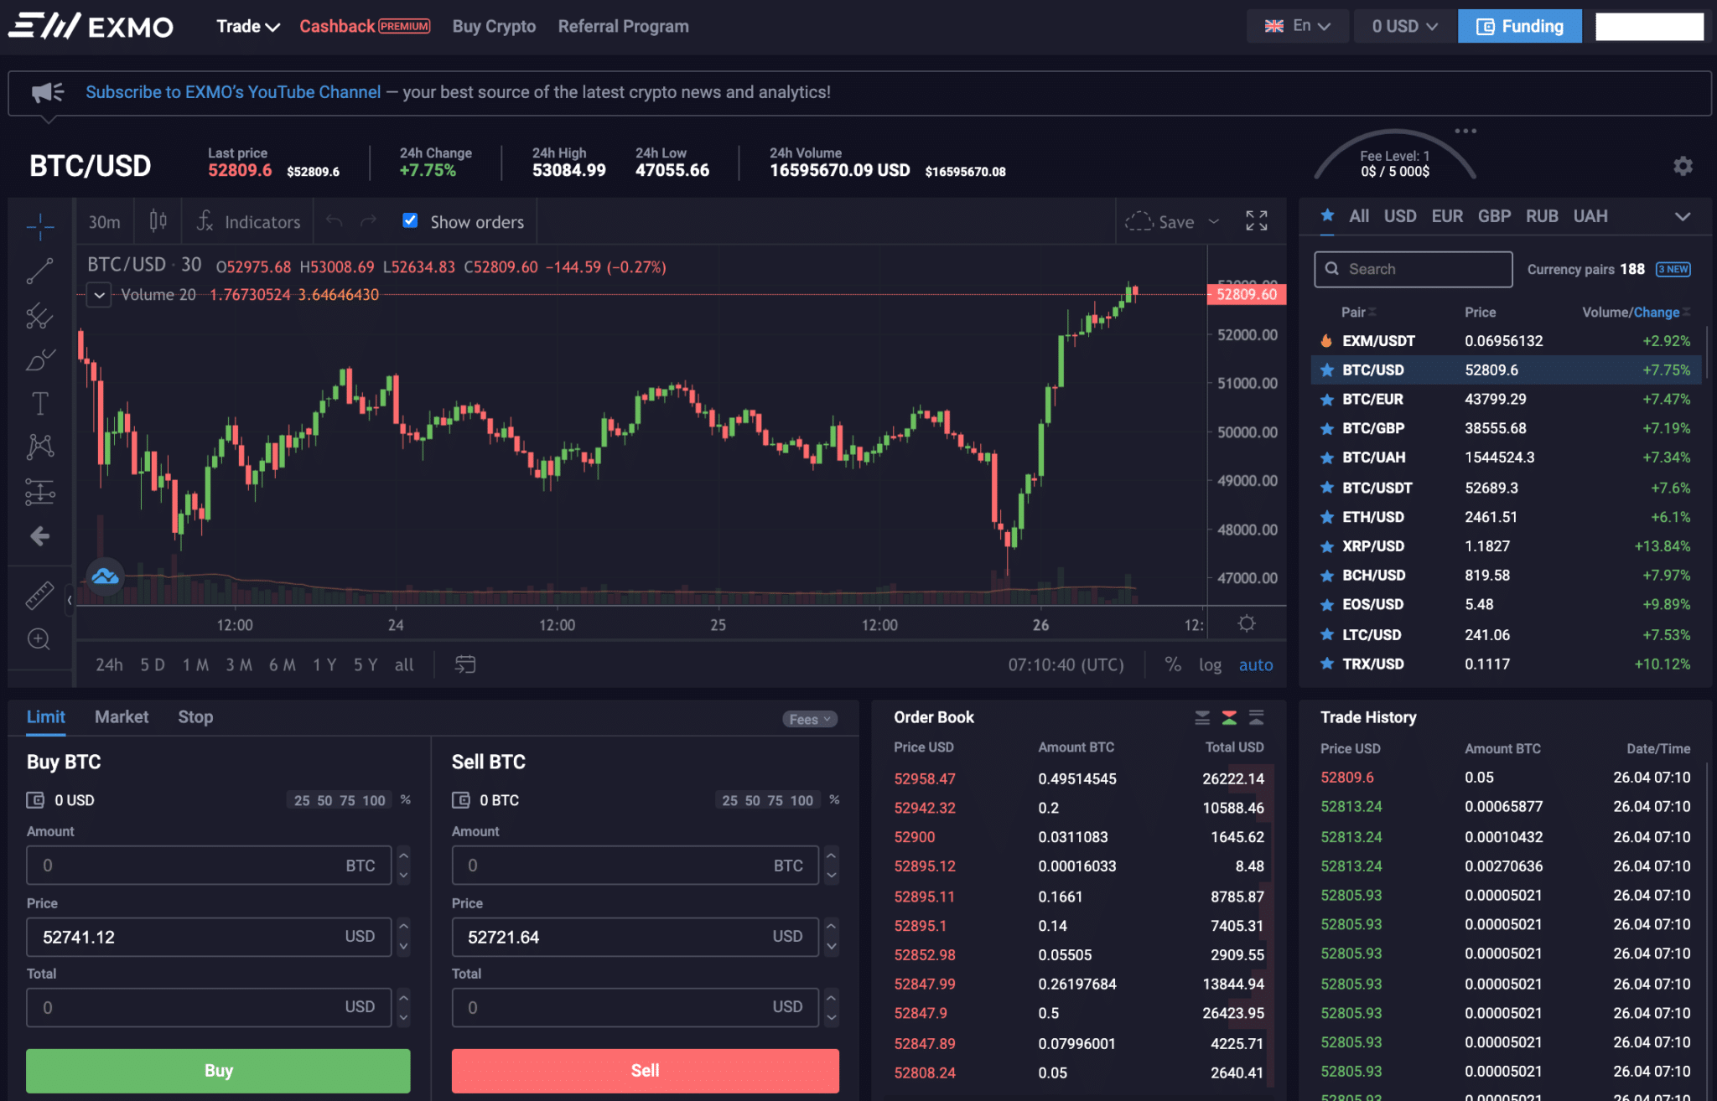This screenshot has height=1101, width=1717.
Task: Open candlestick chart style selector
Action: [x=158, y=221]
